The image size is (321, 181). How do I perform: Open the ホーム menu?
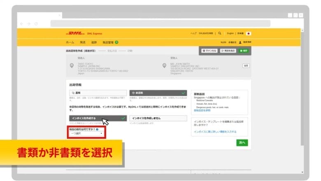(70, 42)
